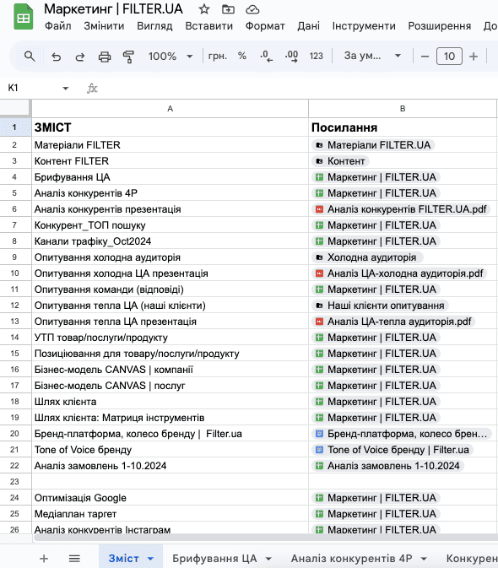Image resolution: width=498 pixels, height=568 pixels.
Task: Select the cell Оптимізація Google
Action: click(x=171, y=498)
